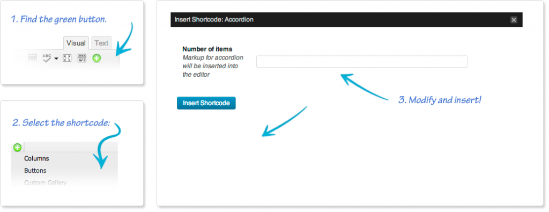This screenshot has width=549, height=212.
Task: Click the bold Number of items label
Action: click(207, 49)
